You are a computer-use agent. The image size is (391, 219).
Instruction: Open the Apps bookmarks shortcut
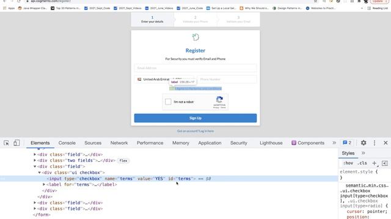(9, 8)
